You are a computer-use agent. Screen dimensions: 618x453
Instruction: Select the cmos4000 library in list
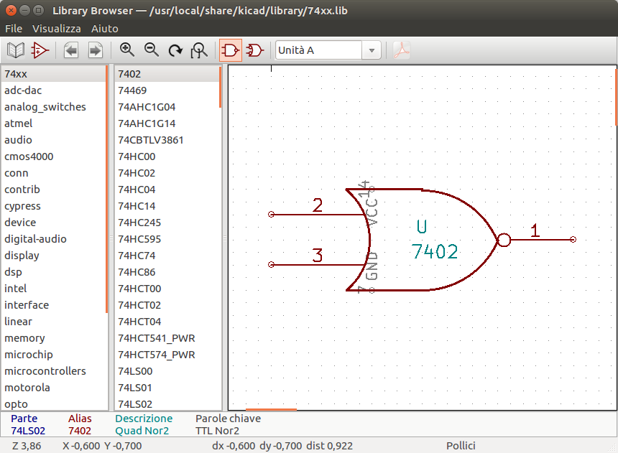(29, 157)
